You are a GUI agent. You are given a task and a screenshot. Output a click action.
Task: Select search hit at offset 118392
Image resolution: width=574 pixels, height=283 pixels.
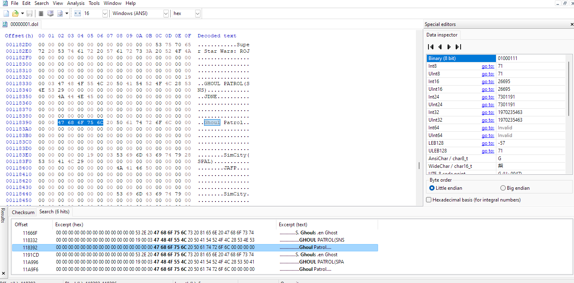[195, 247]
